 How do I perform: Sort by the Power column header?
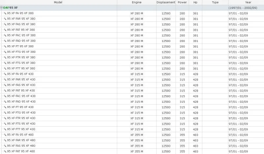click(x=182, y=2)
